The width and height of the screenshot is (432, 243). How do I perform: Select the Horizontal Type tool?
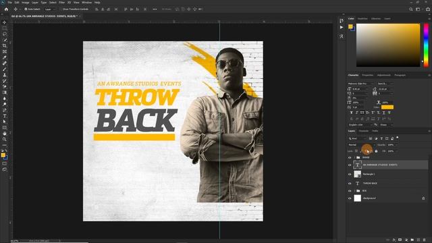[5, 115]
